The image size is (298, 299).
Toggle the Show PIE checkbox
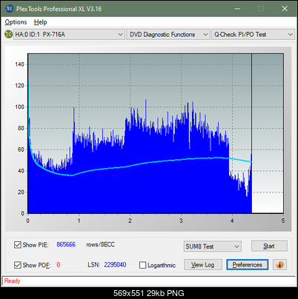[18, 245]
